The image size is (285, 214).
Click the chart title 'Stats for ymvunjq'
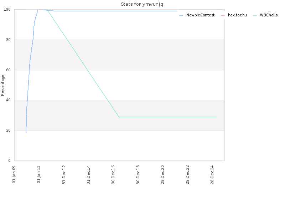click(142, 4)
